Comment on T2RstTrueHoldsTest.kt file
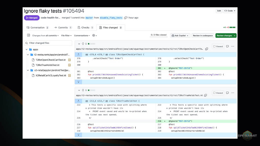 click(x=227, y=93)
